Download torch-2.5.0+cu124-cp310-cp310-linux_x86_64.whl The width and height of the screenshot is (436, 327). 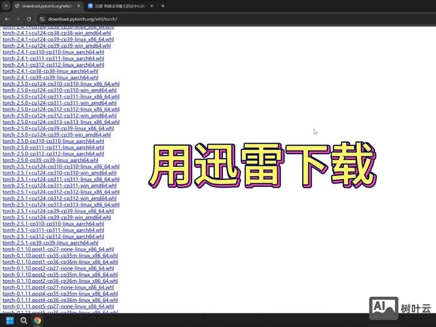(61, 84)
